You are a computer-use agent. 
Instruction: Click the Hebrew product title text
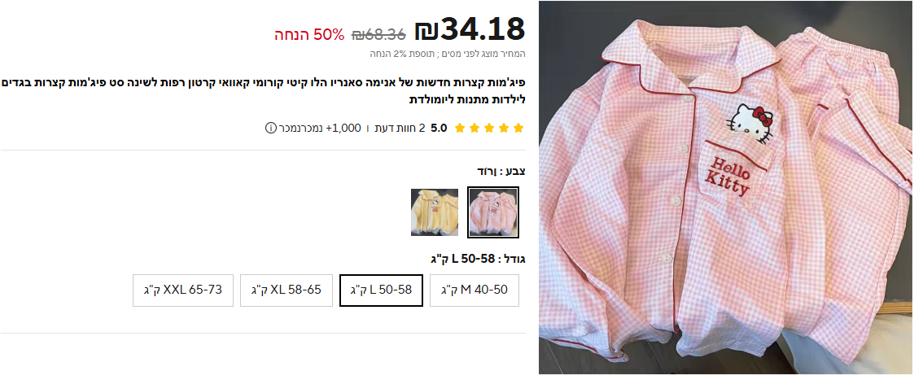pyautogui.click(x=264, y=90)
